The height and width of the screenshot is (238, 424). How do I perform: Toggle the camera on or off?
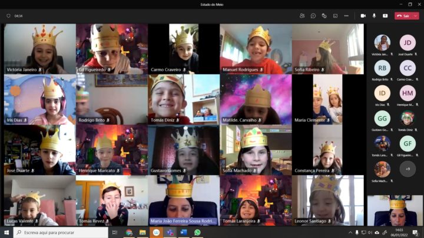(363, 16)
